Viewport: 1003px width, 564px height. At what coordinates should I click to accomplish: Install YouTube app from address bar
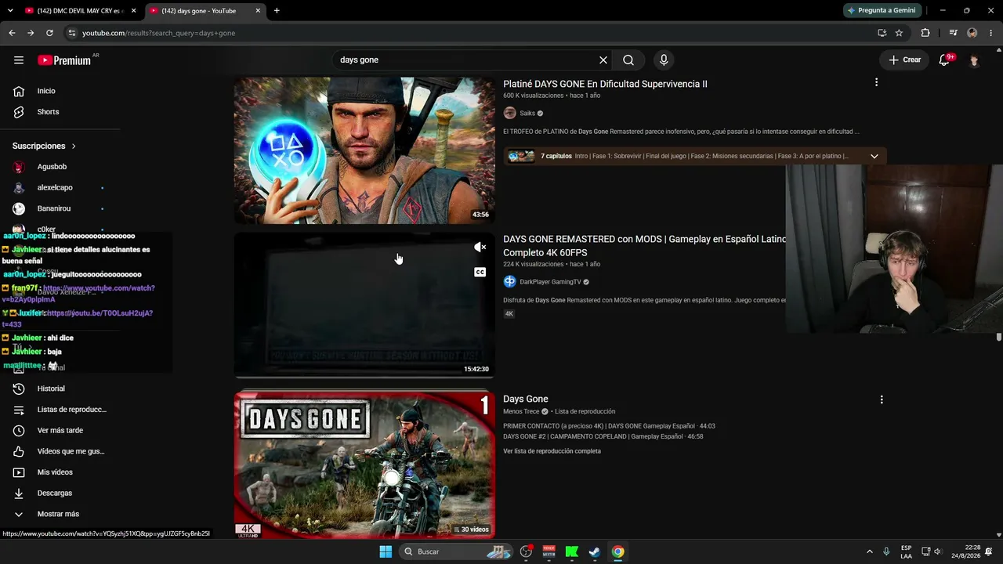pos(882,33)
